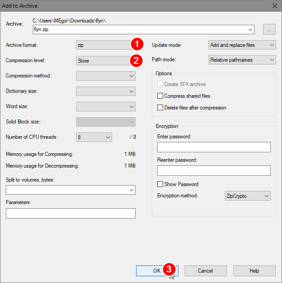This screenshot has width=282, height=283.
Task: Expand the Compression method dropdown
Action: pos(106,76)
